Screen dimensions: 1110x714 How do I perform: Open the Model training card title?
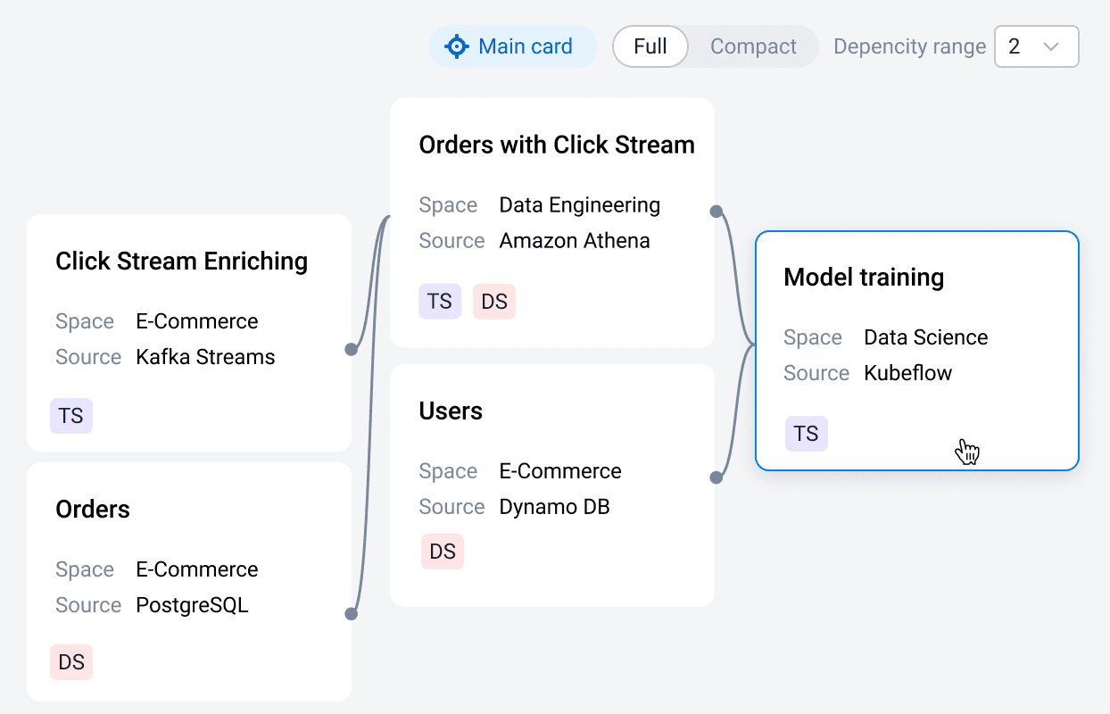pyautogui.click(x=864, y=278)
